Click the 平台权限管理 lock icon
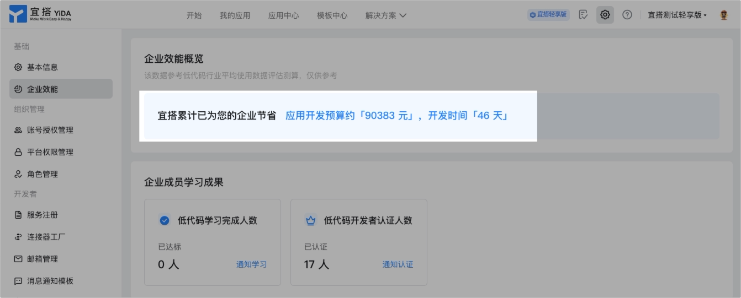Viewport: 741px width, 298px height. coord(18,152)
